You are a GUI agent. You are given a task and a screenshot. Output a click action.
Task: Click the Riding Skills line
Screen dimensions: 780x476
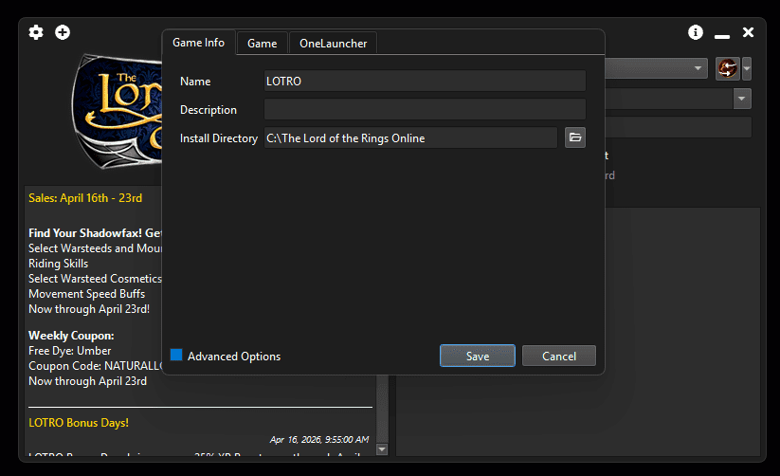tap(58, 264)
